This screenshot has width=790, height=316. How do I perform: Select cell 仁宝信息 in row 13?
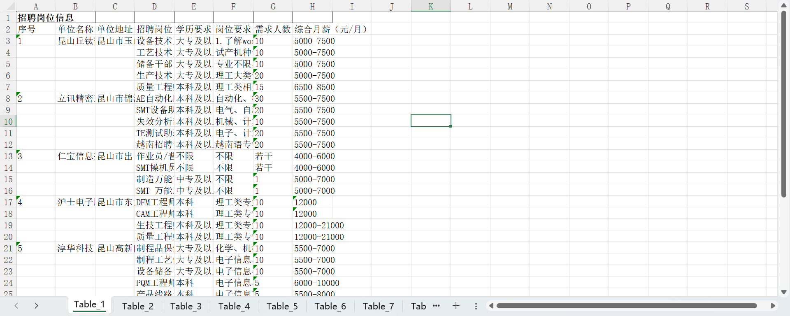(75, 156)
